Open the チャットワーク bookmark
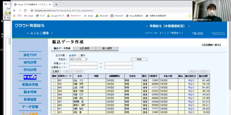This screenshot has height=115, width=231. point(74,16)
